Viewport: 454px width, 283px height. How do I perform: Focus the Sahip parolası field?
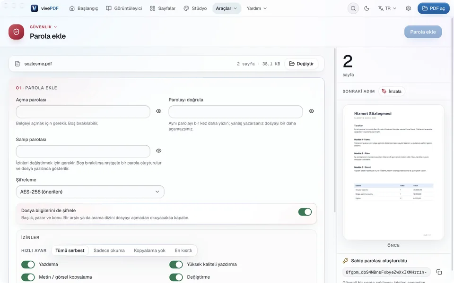pos(83,151)
